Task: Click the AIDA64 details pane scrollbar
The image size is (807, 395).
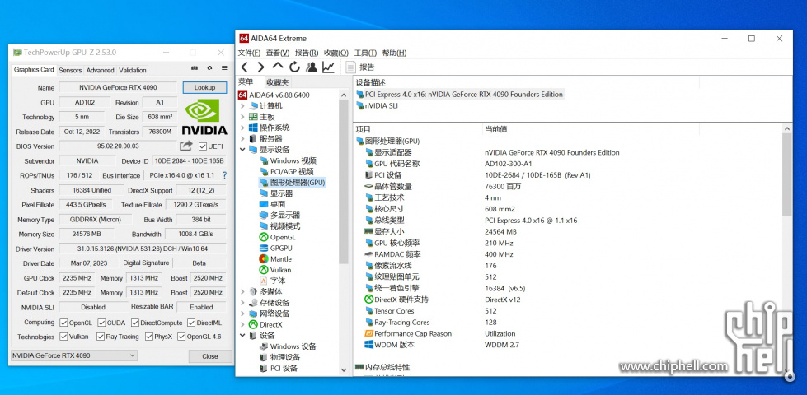Action: 787,174
